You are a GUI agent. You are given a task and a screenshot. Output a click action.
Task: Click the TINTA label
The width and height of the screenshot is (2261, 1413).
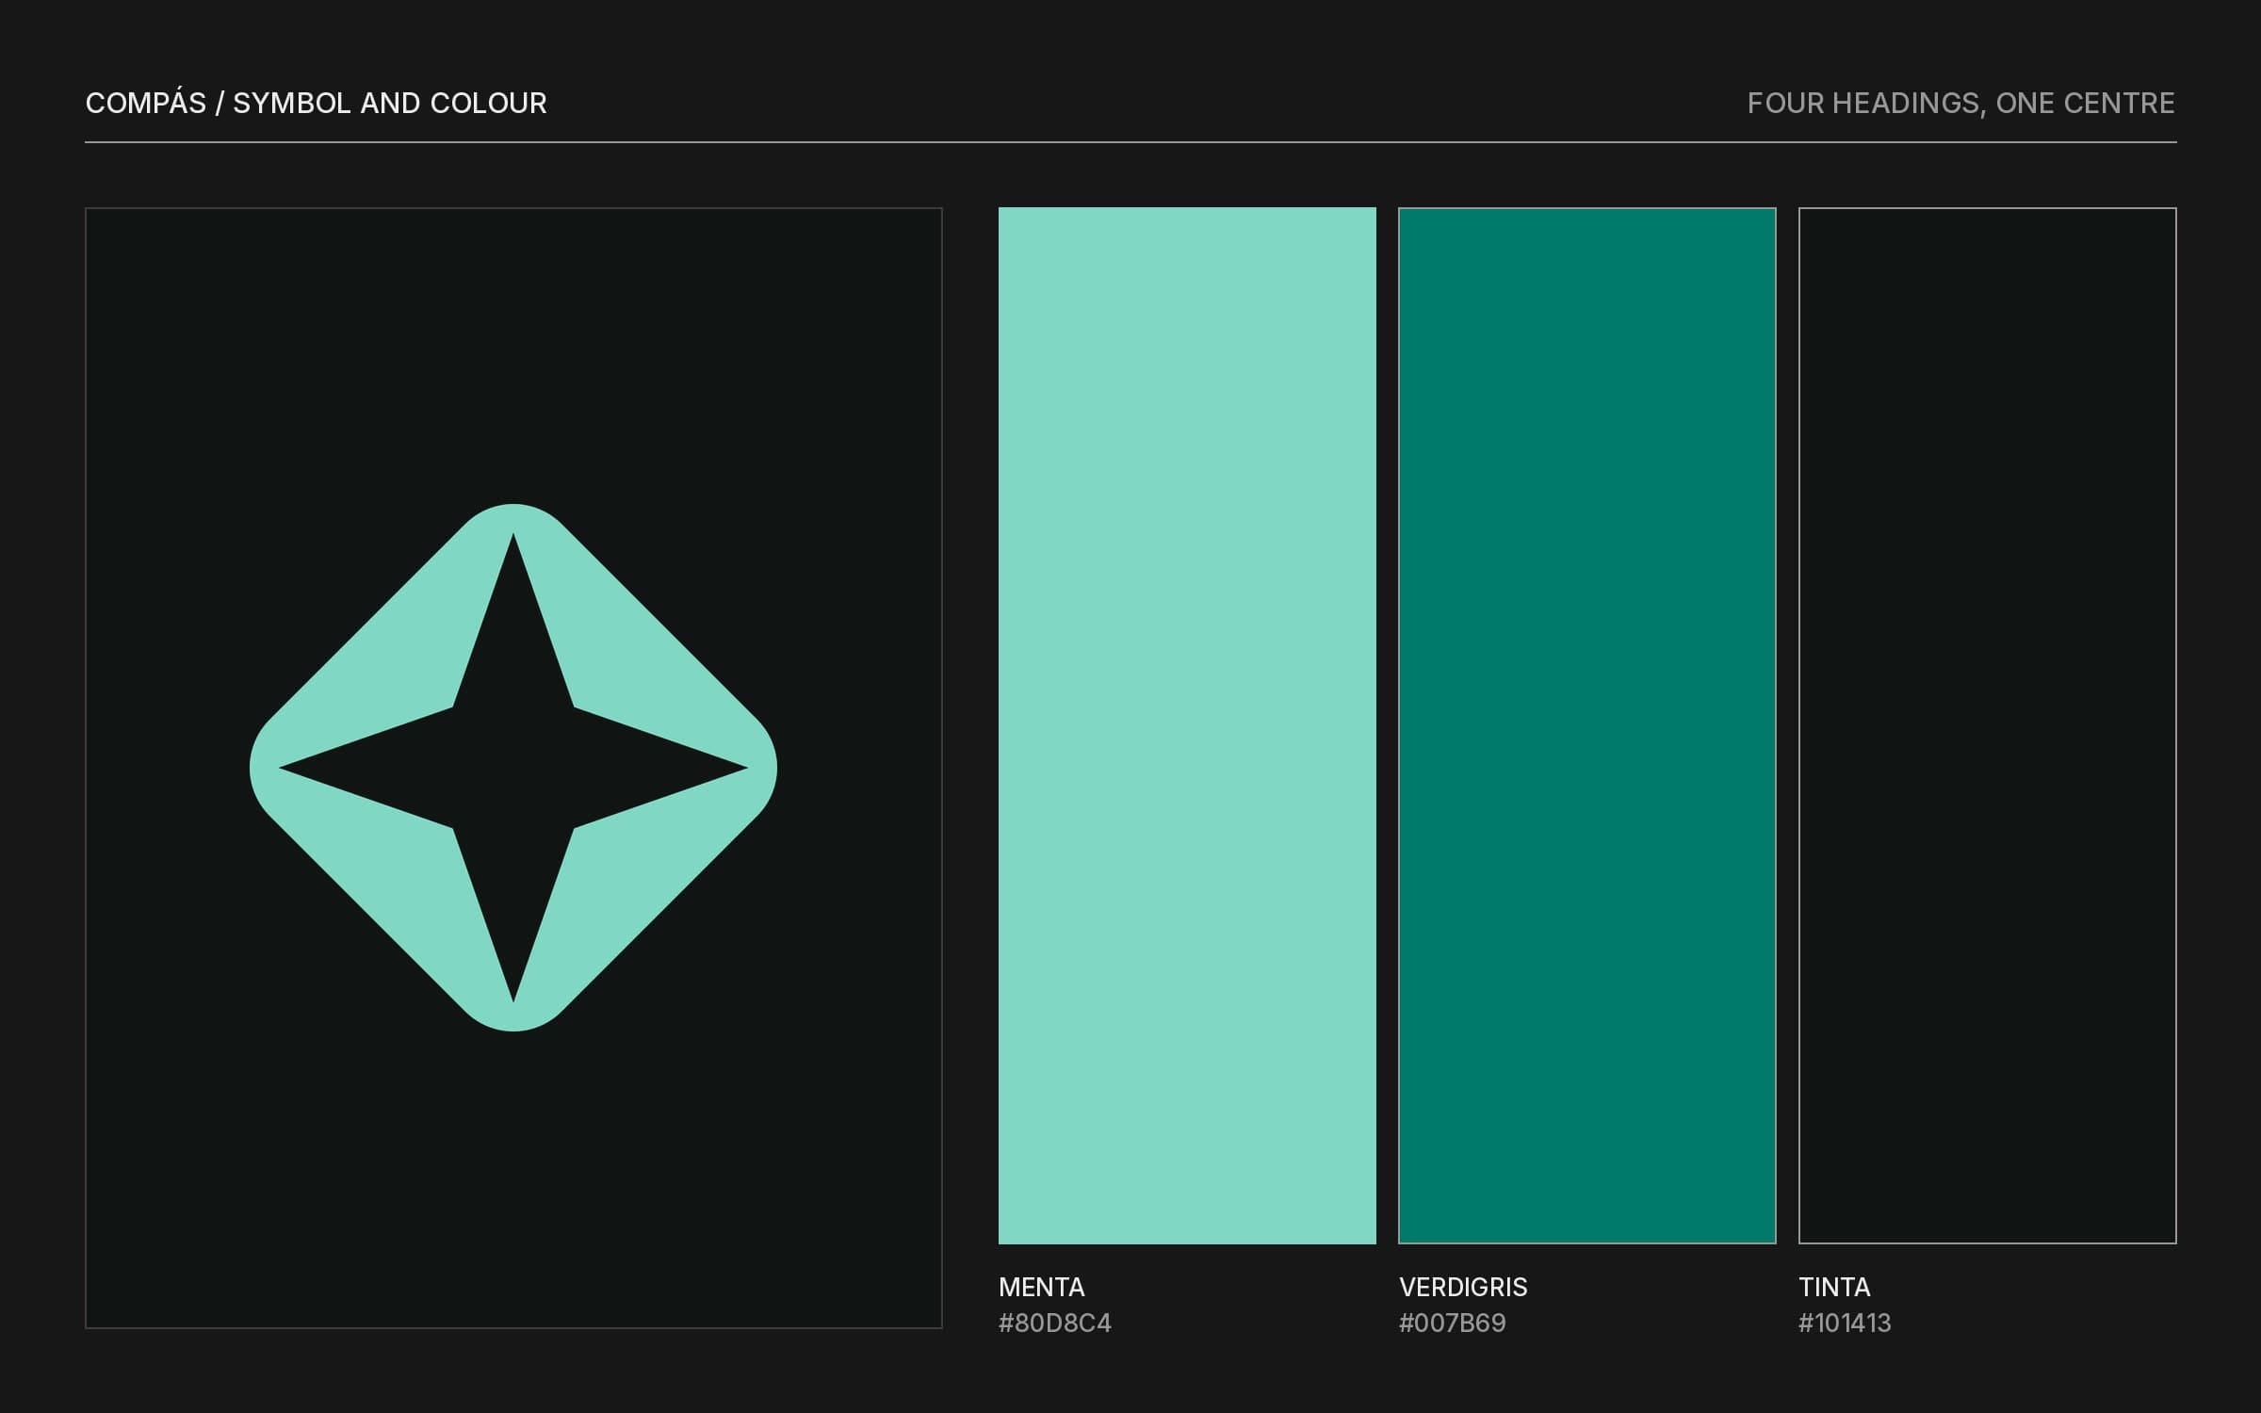[1834, 1287]
